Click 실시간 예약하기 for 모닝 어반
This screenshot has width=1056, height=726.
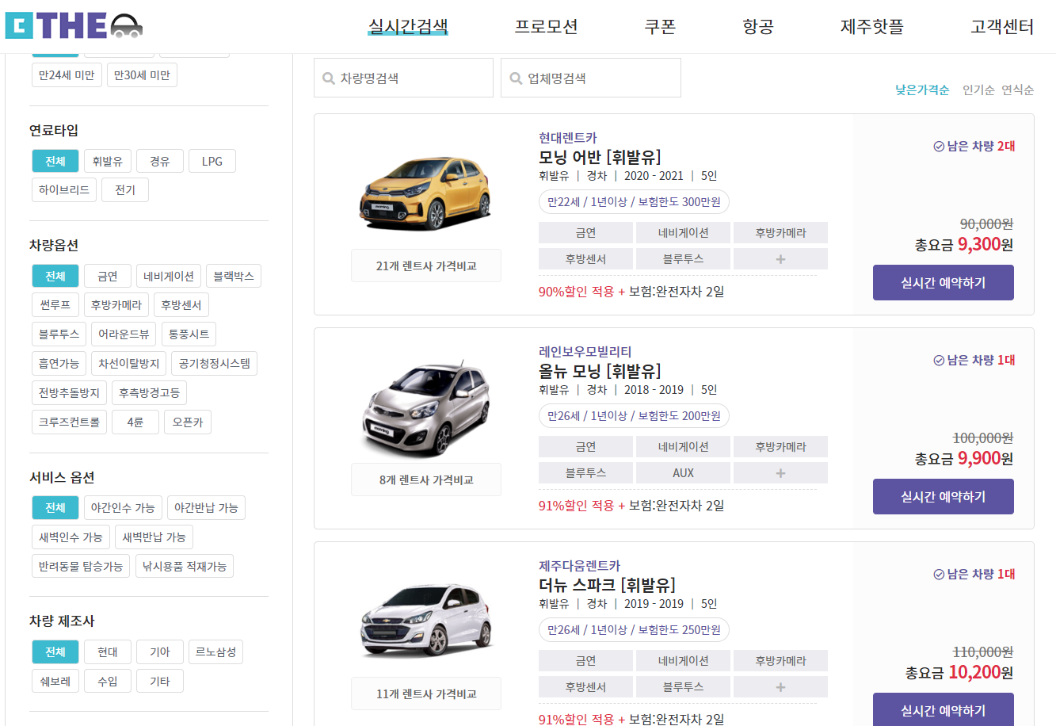tap(943, 282)
